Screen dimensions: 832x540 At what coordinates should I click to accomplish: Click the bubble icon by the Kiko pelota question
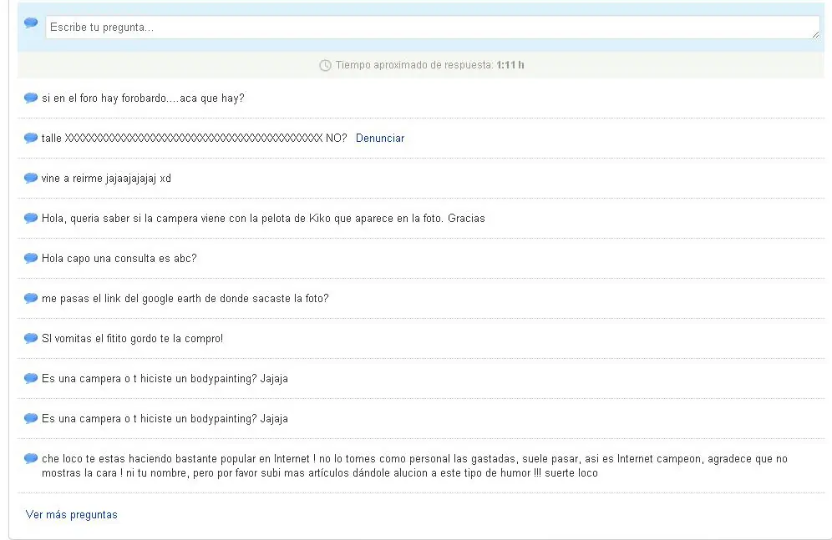pyautogui.click(x=31, y=218)
